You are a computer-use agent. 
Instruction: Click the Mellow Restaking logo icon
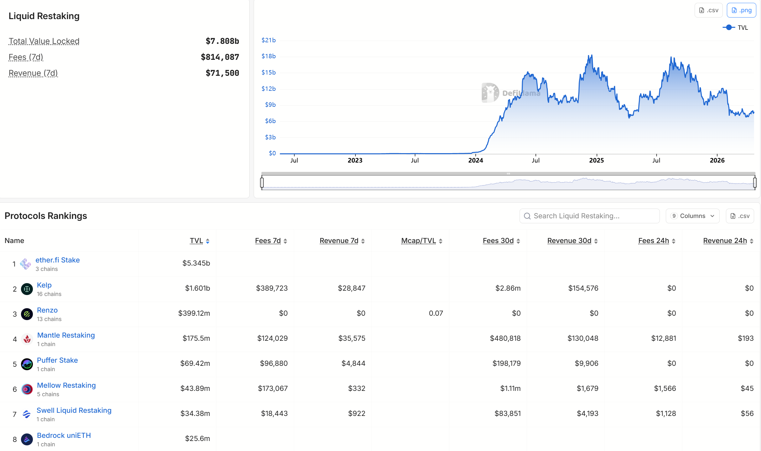coord(27,389)
